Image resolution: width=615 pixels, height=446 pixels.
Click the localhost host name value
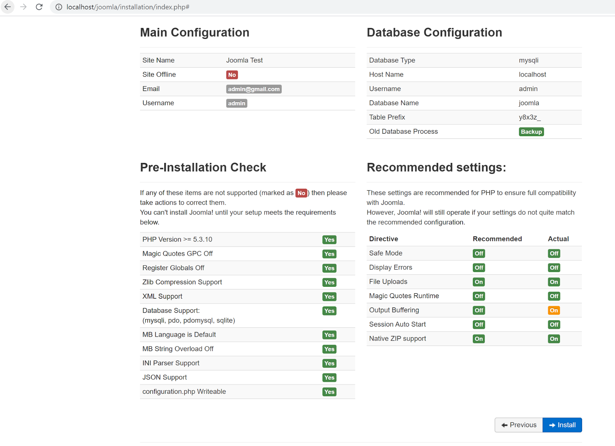point(532,74)
